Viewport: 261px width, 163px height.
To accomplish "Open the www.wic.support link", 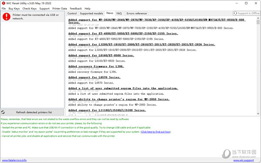I will (244, 160).
